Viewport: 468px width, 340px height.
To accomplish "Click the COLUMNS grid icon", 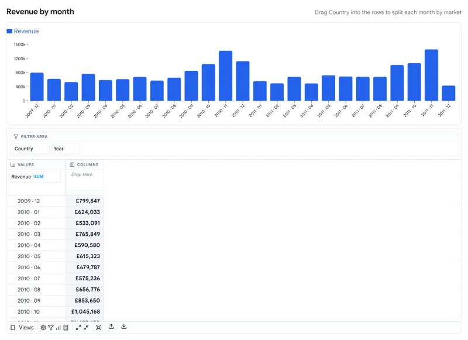I will (x=72, y=164).
